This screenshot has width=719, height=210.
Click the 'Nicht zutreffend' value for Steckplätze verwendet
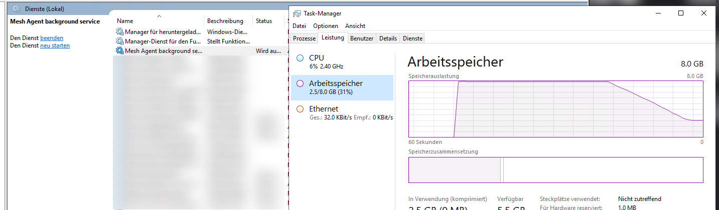pyautogui.click(x=639, y=199)
